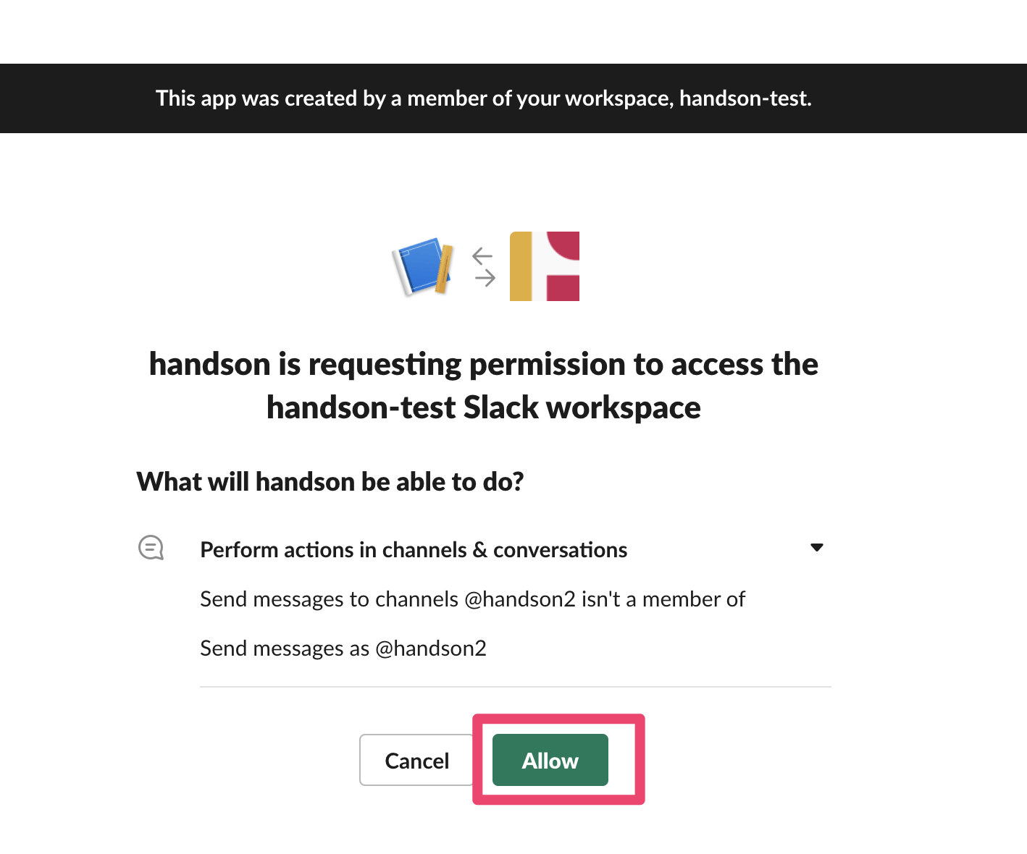Select the "What will handson be able to do?" heading
The width and height of the screenshot is (1027, 854).
pyautogui.click(x=330, y=481)
